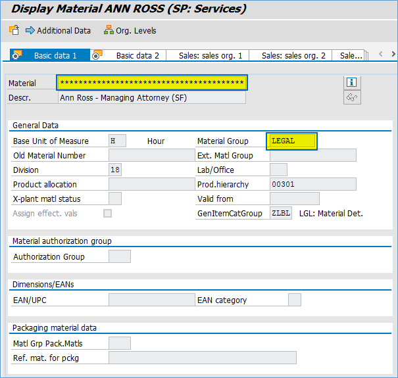Open Additional Data
398x378 pixels.
58,31
